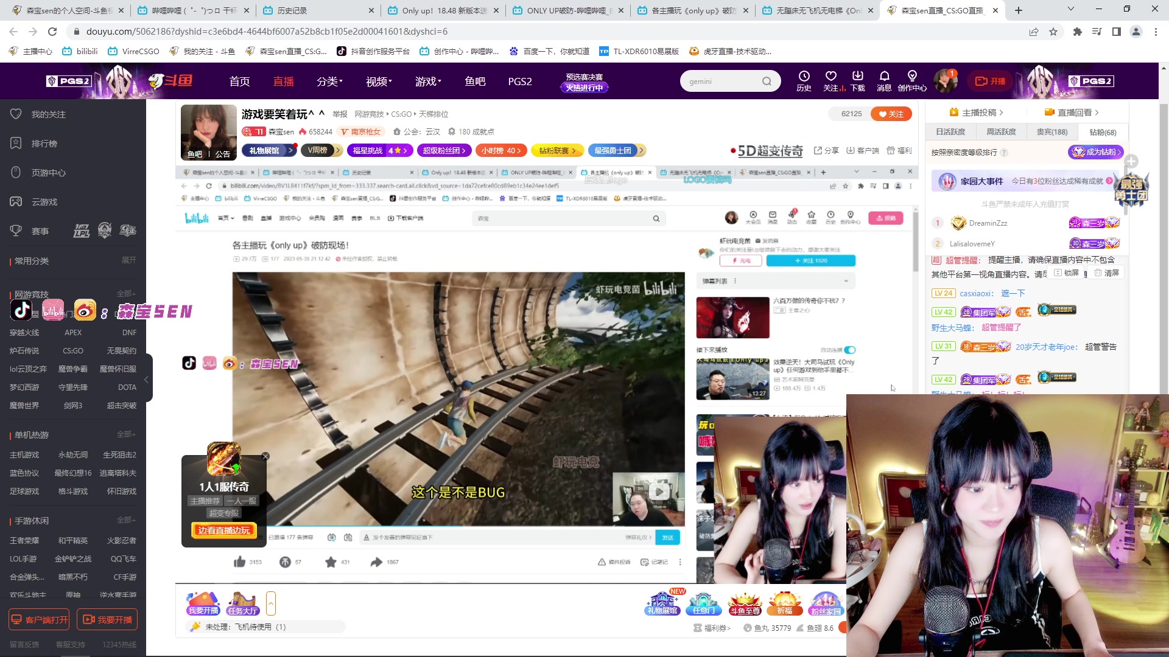1169x657 pixels.
Task: Switch to 贵宾(188) tab
Action: point(1051,132)
